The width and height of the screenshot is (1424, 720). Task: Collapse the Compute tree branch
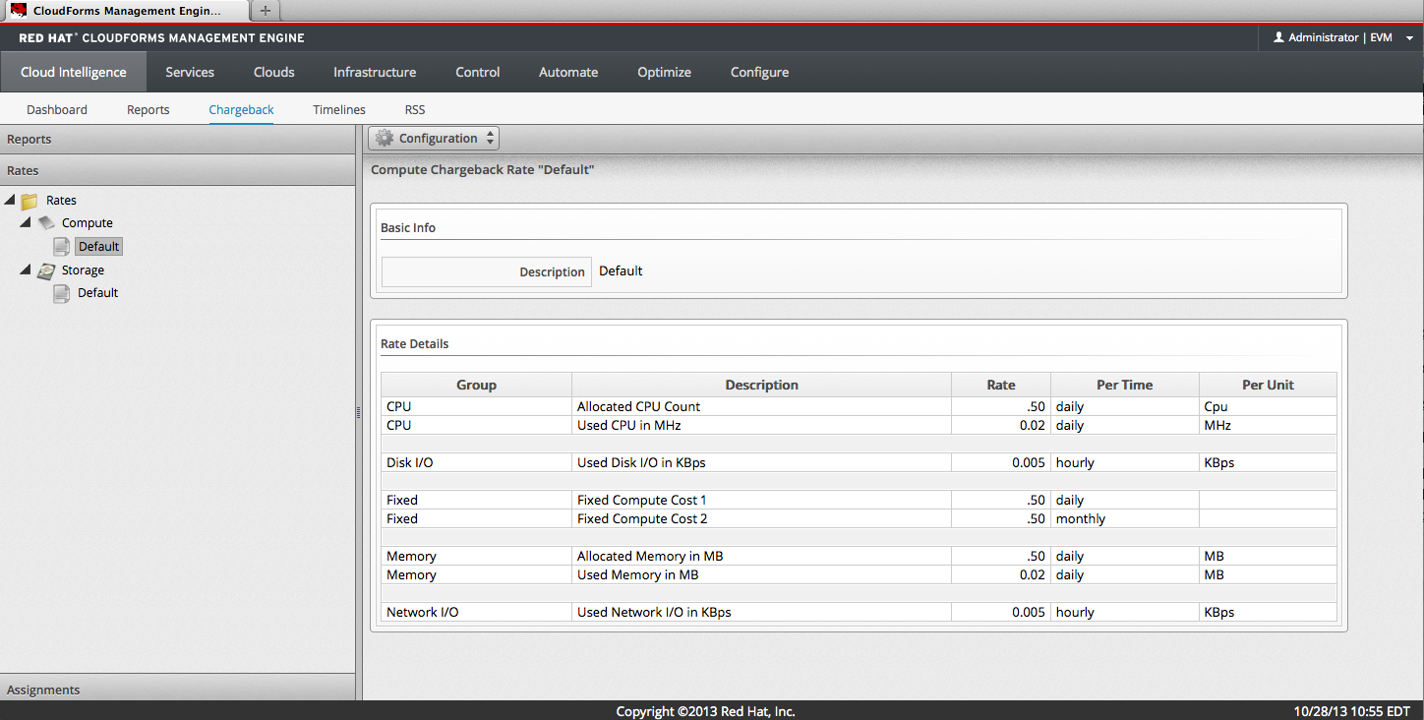click(27, 223)
